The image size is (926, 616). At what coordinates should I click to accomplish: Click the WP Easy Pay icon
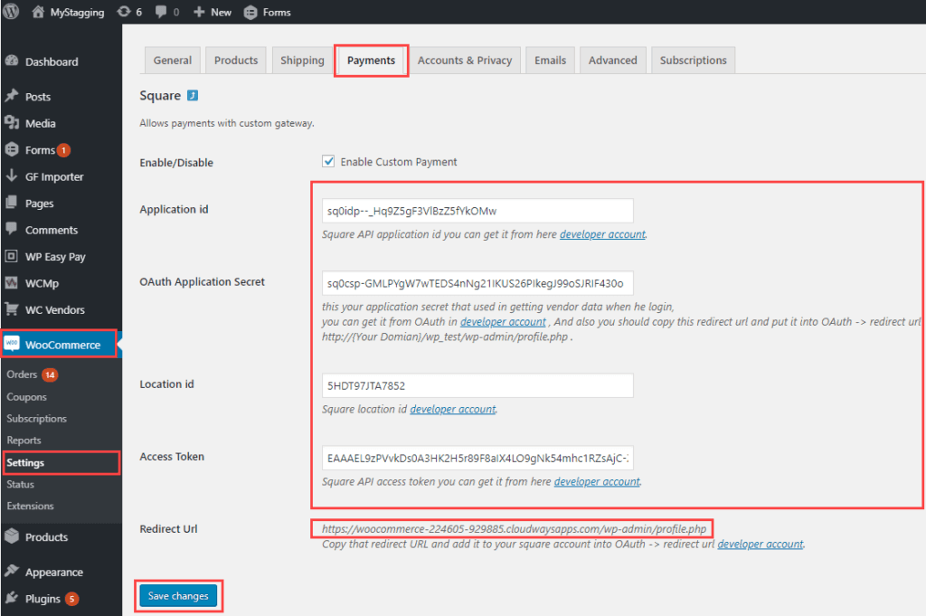point(11,256)
